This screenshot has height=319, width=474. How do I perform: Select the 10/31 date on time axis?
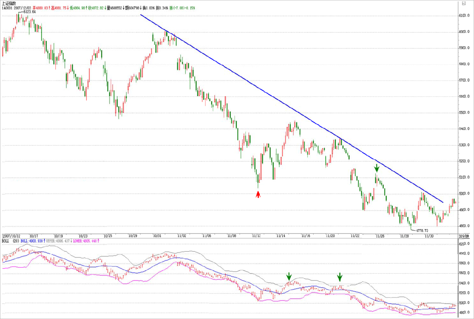[x=157, y=236]
